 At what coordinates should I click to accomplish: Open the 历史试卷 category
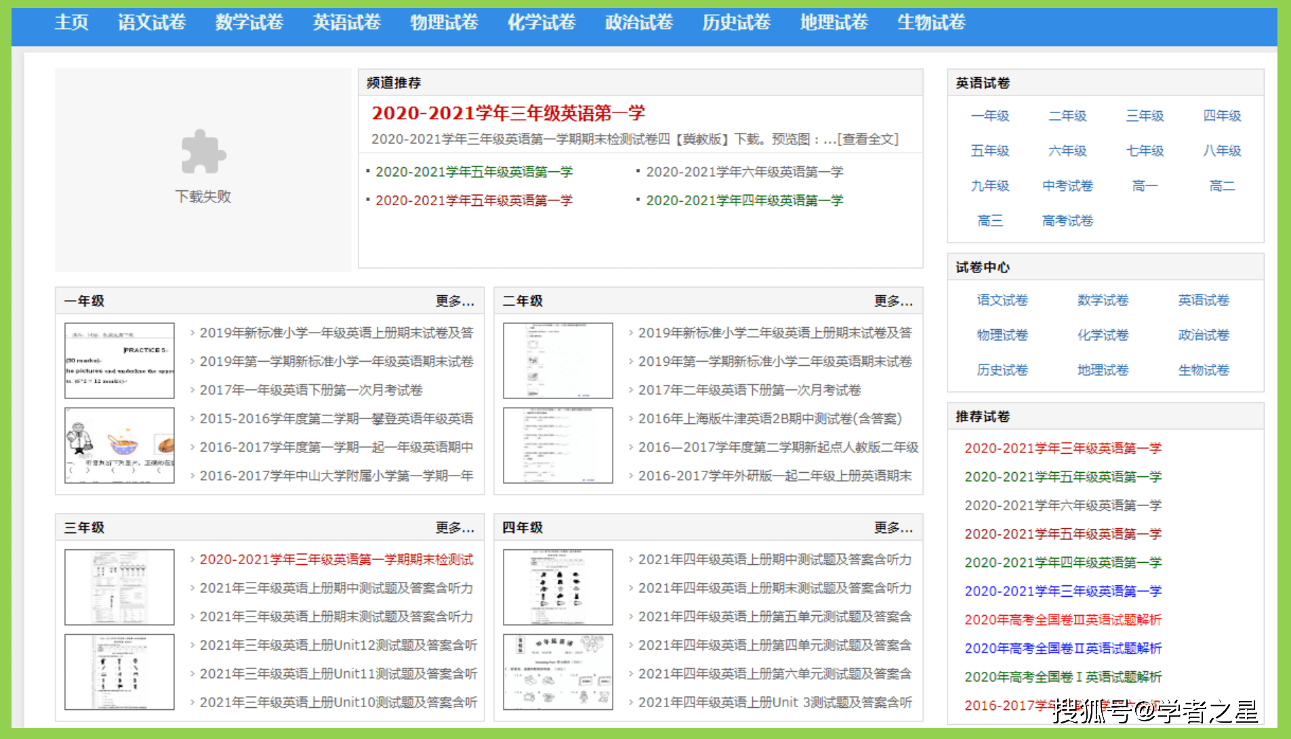tap(736, 22)
